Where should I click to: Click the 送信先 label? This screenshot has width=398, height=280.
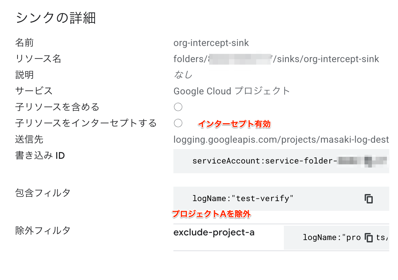coord(29,139)
